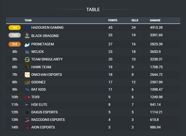Select the RAT KIDS team name

(x=38, y=90)
